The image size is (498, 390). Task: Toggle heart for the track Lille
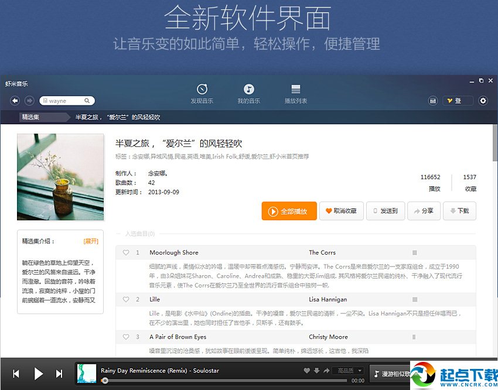126,300
